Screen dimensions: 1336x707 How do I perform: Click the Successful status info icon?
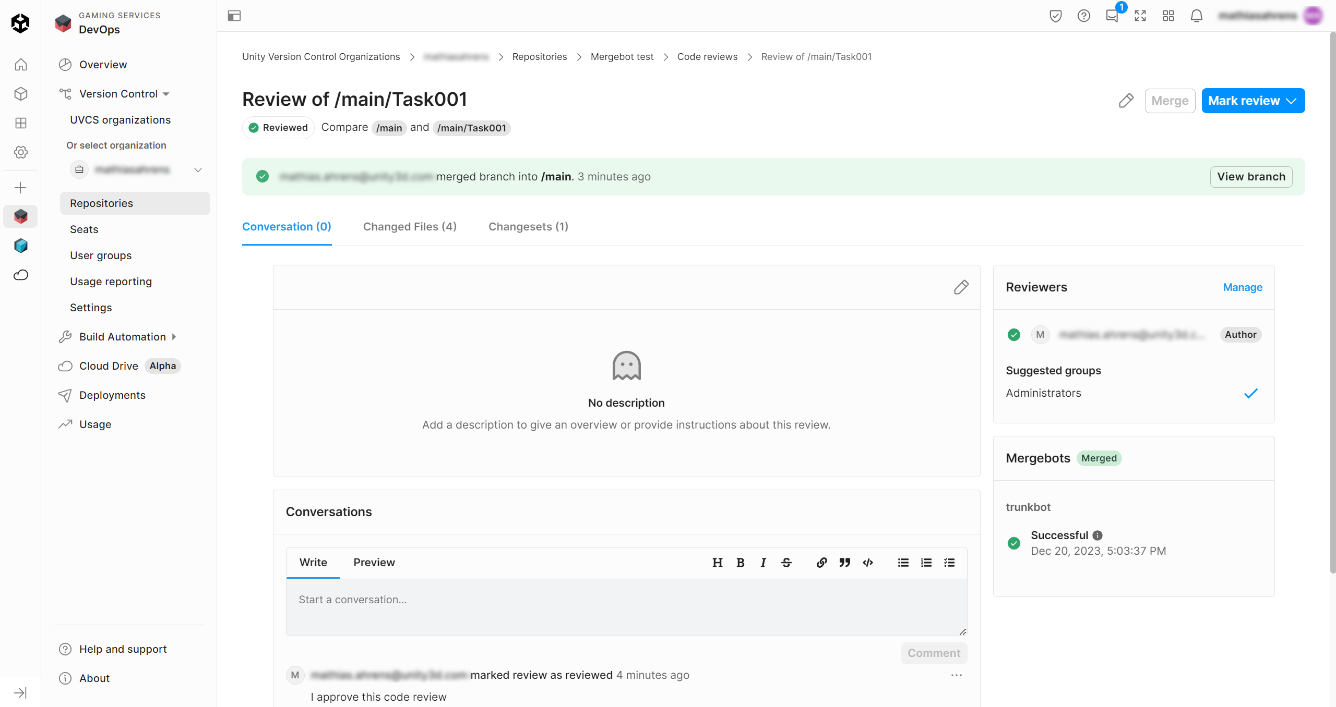(x=1098, y=535)
